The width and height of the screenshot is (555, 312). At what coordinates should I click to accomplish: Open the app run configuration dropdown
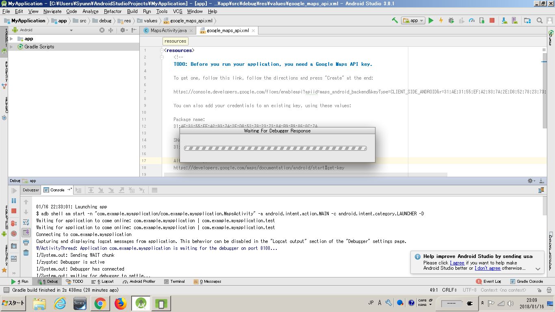click(x=413, y=20)
